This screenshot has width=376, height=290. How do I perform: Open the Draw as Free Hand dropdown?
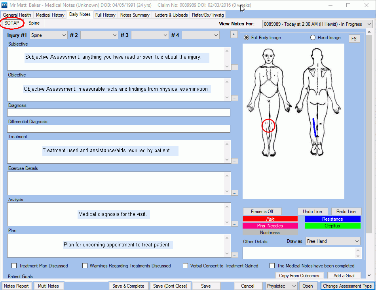click(333, 241)
